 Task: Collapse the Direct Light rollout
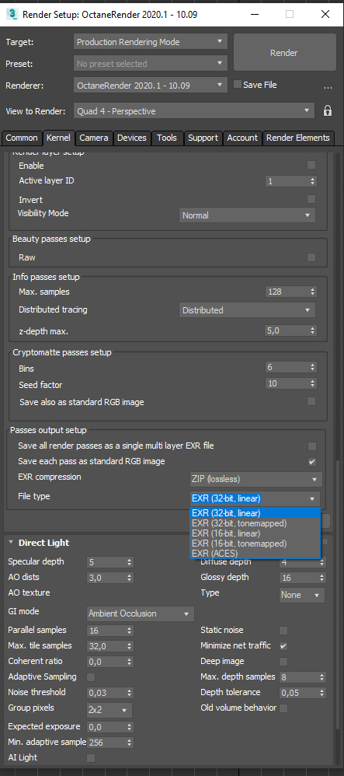click(11, 543)
